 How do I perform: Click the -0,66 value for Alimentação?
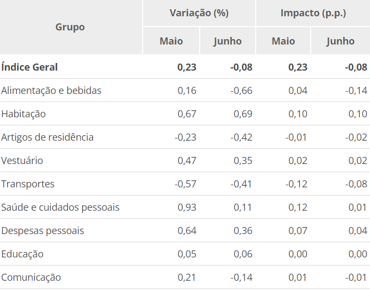[x=241, y=91]
